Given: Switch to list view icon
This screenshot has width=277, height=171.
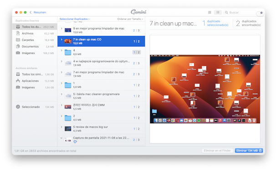Looking at the screenshot, I should (x=218, y=12).
